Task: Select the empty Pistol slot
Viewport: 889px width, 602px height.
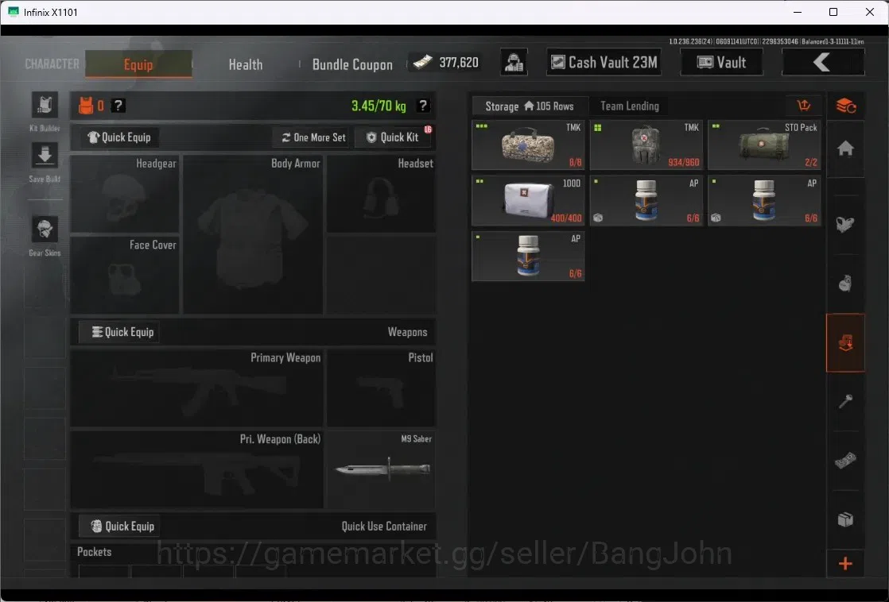Action: [x=381, y=388]
